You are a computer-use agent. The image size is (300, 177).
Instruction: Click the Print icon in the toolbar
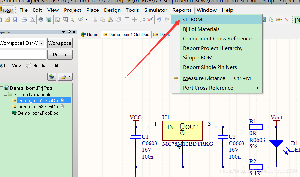coord(24,20)
